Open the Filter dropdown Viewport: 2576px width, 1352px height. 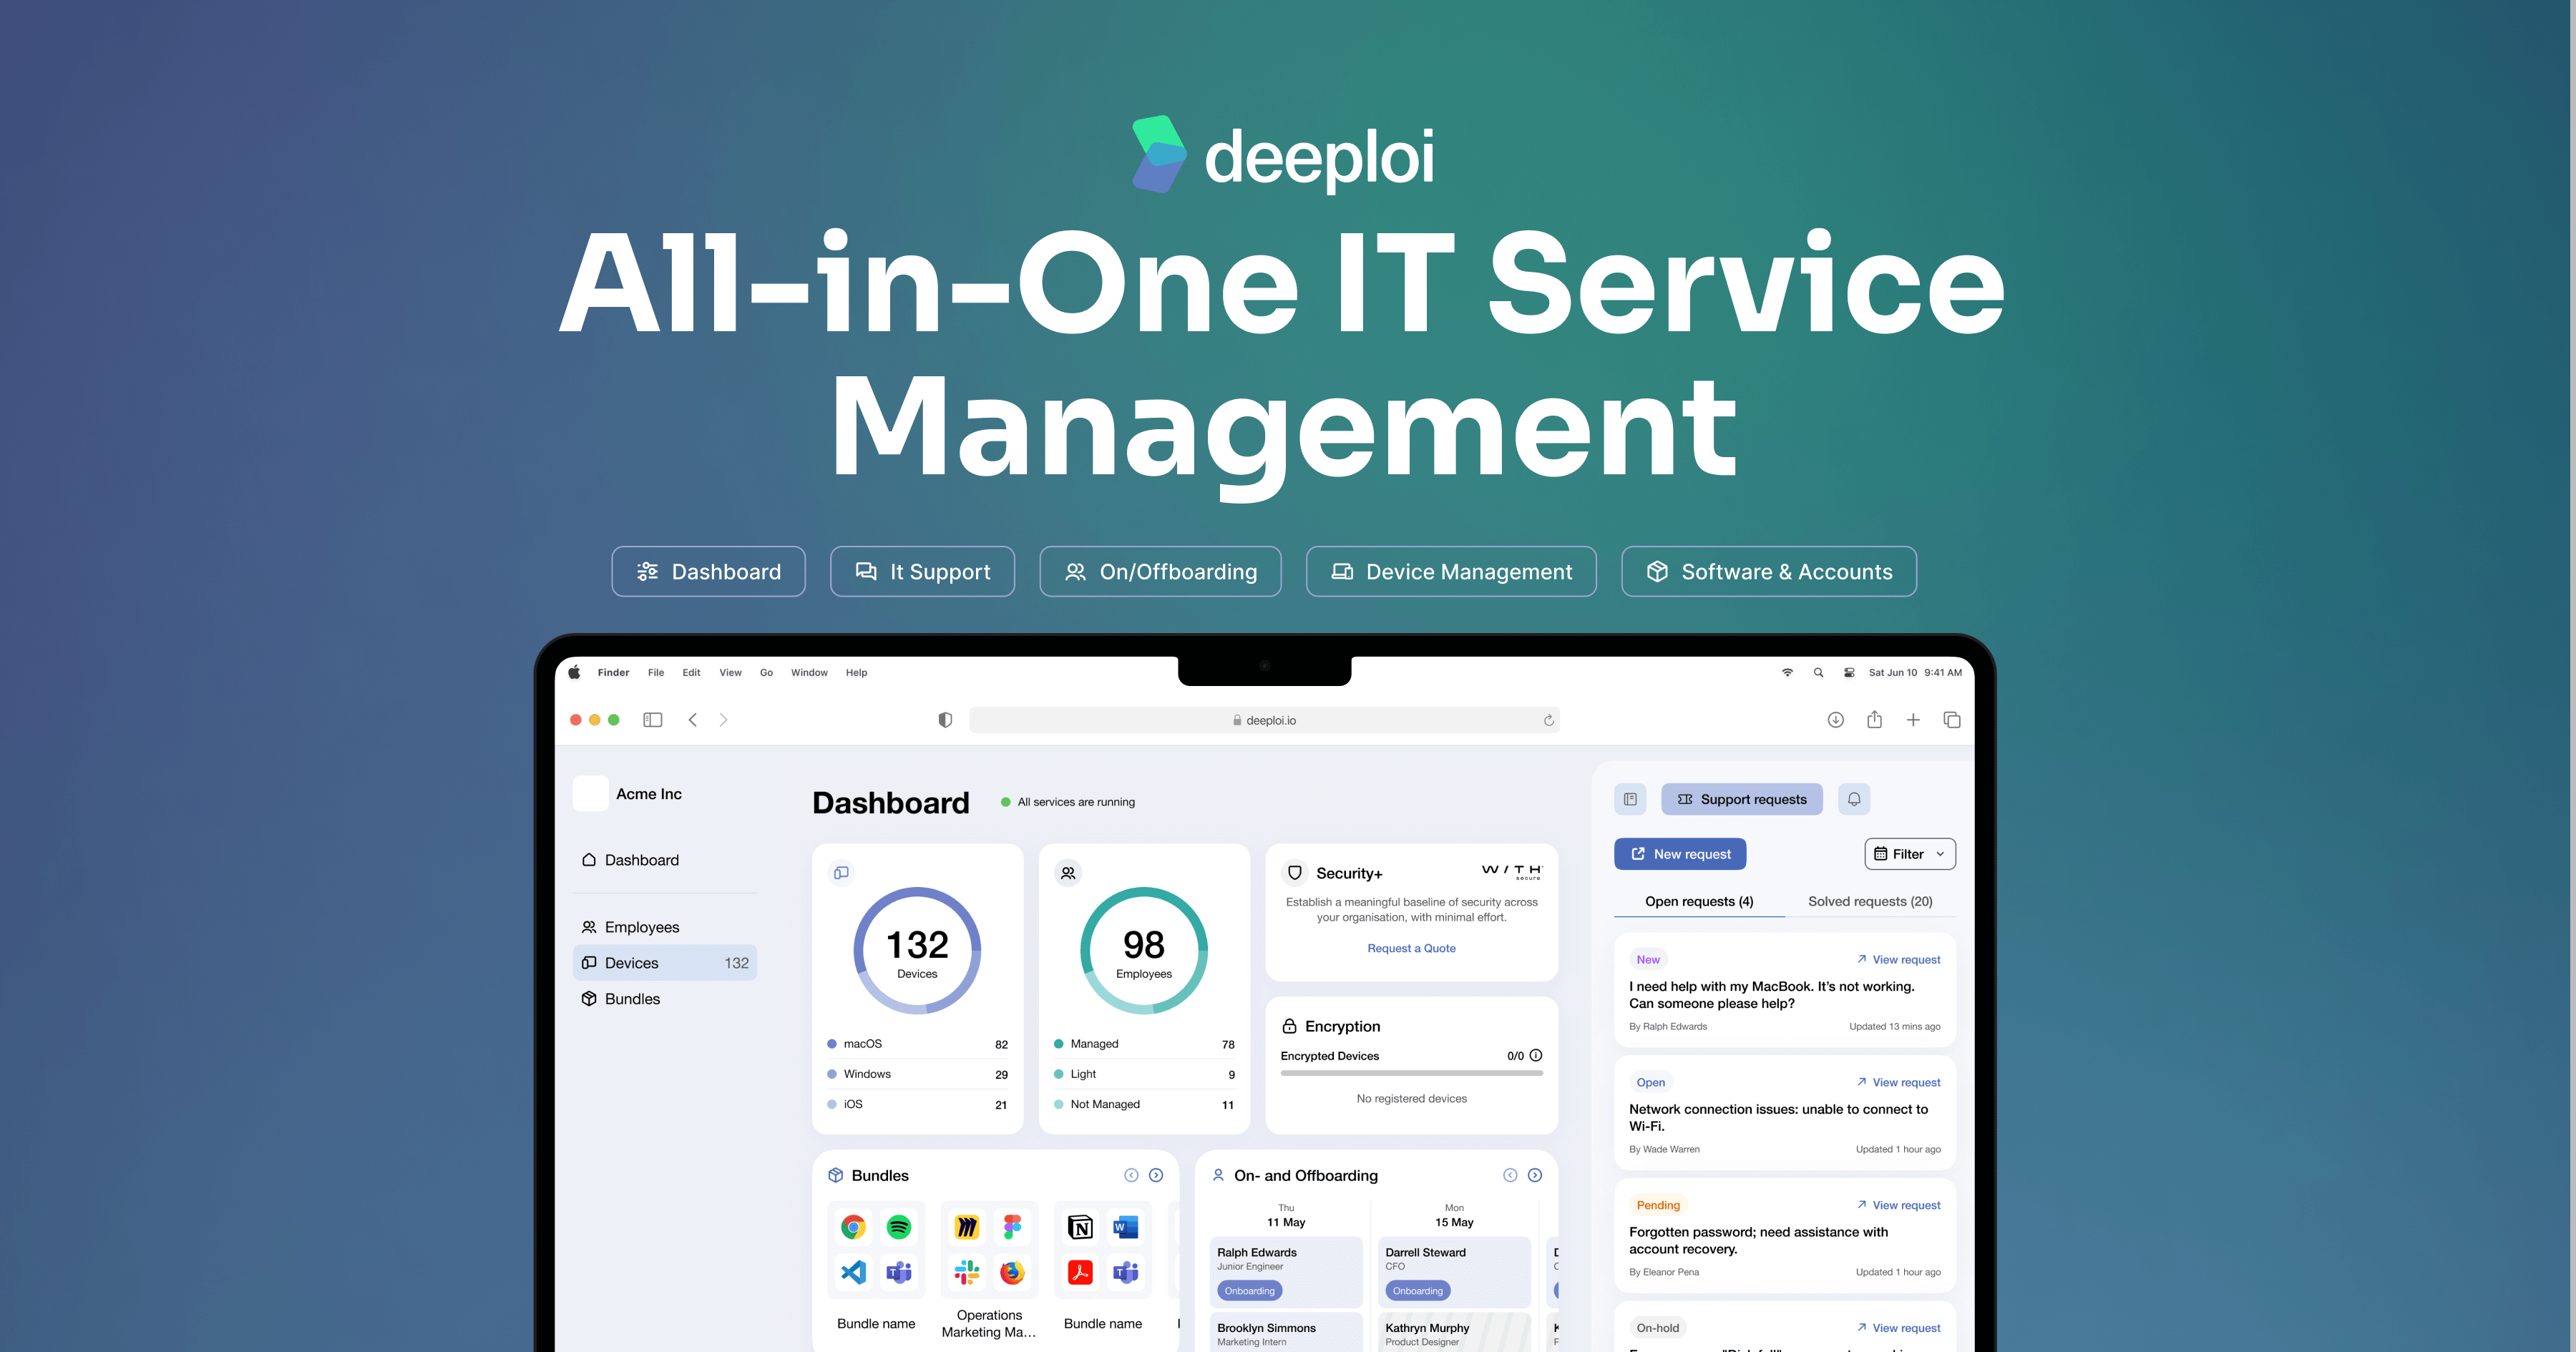(x=1909, y=854)
